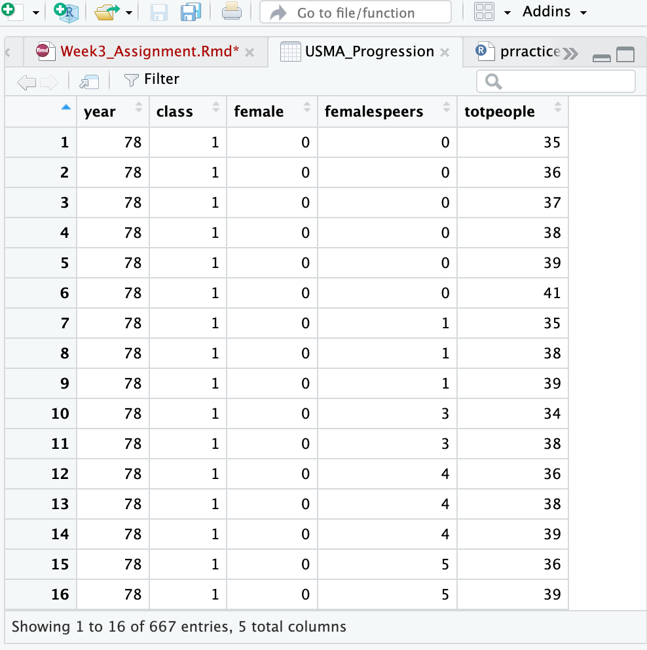Click the New File plus icon

(12, 12)
